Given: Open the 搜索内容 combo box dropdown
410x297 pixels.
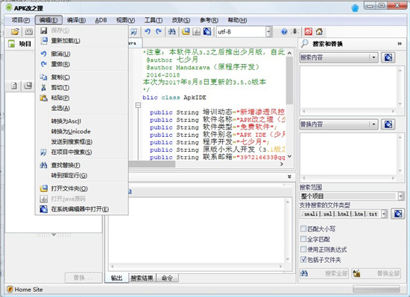Looking at the screenshot, I should point(373,57).
